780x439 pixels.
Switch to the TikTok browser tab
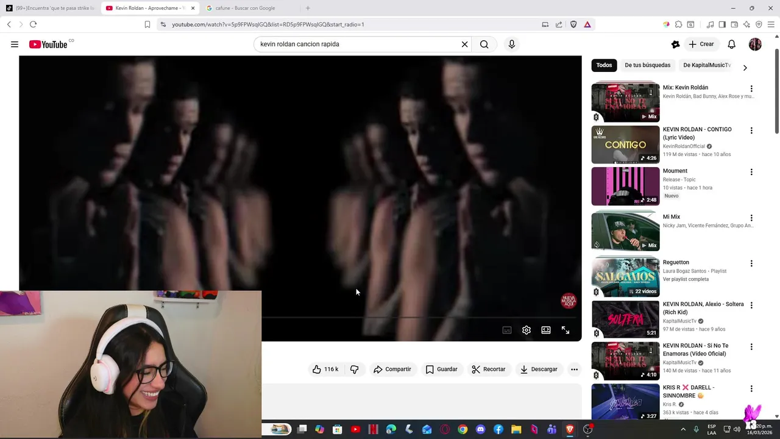pos(50,8)
